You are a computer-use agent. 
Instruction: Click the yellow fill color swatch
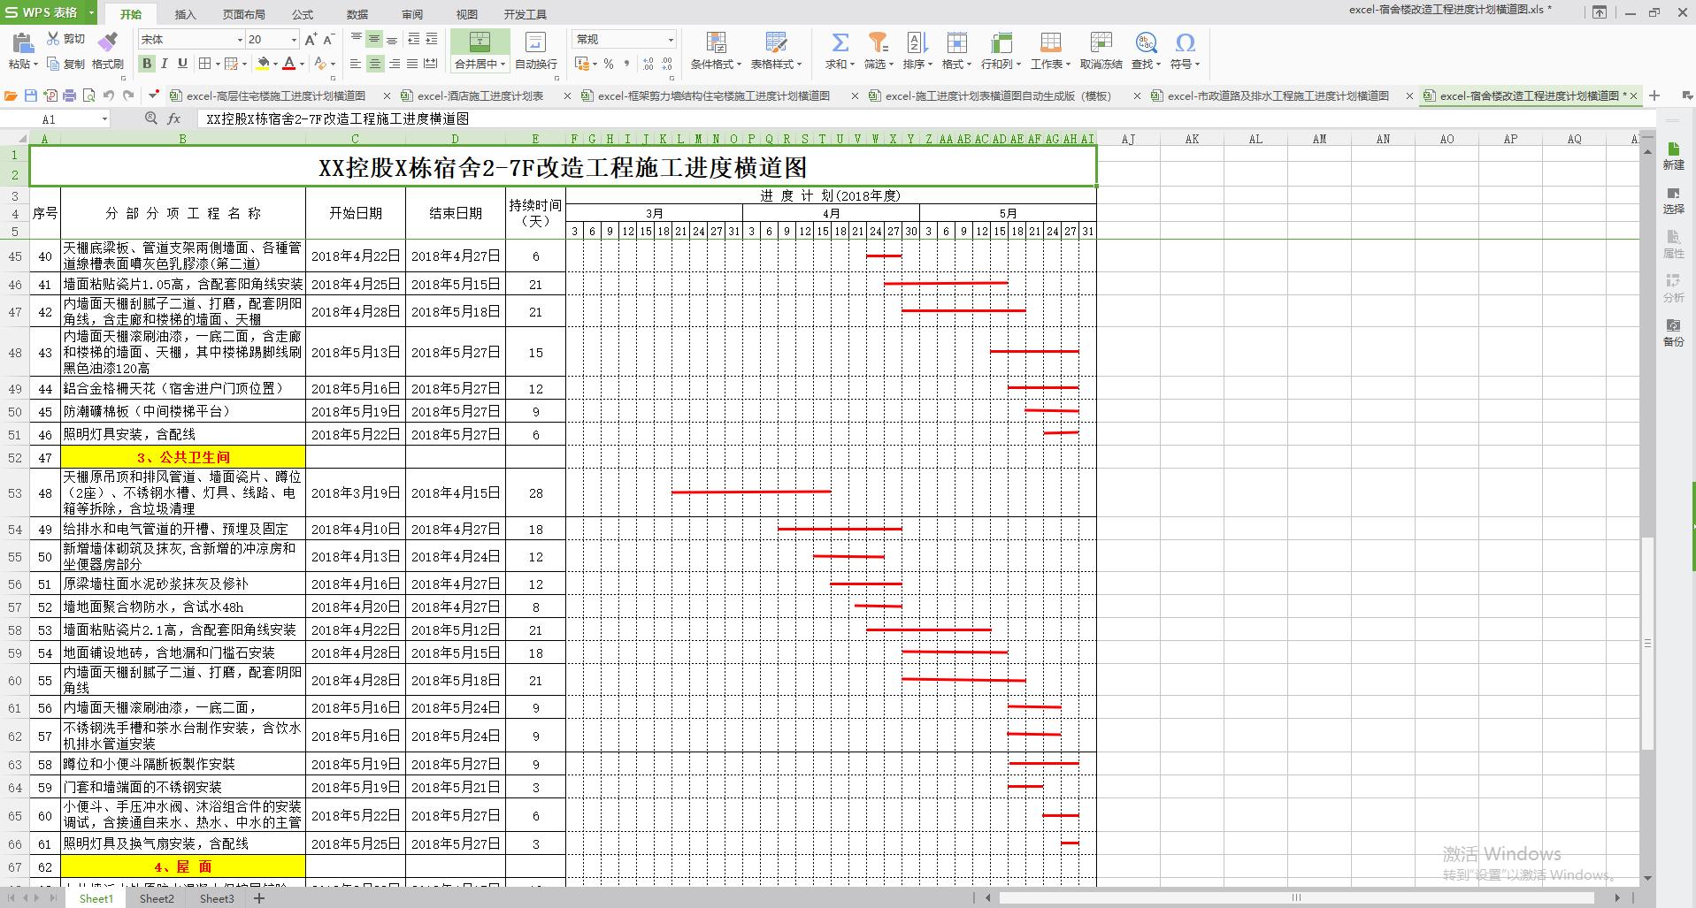pos(263,64)
